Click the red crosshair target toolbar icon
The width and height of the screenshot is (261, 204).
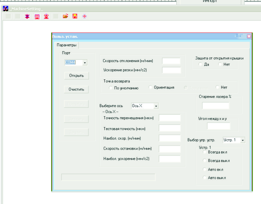click(x=84, y=17)
